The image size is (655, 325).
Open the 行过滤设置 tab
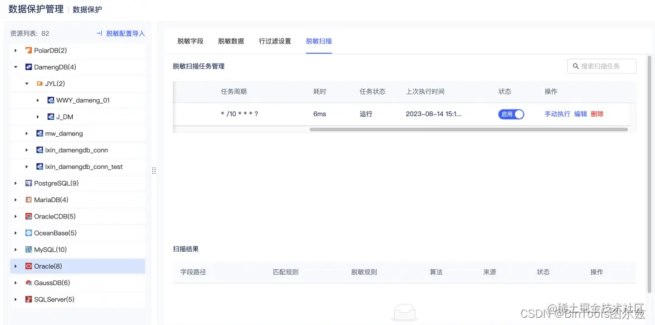(275, 41)
